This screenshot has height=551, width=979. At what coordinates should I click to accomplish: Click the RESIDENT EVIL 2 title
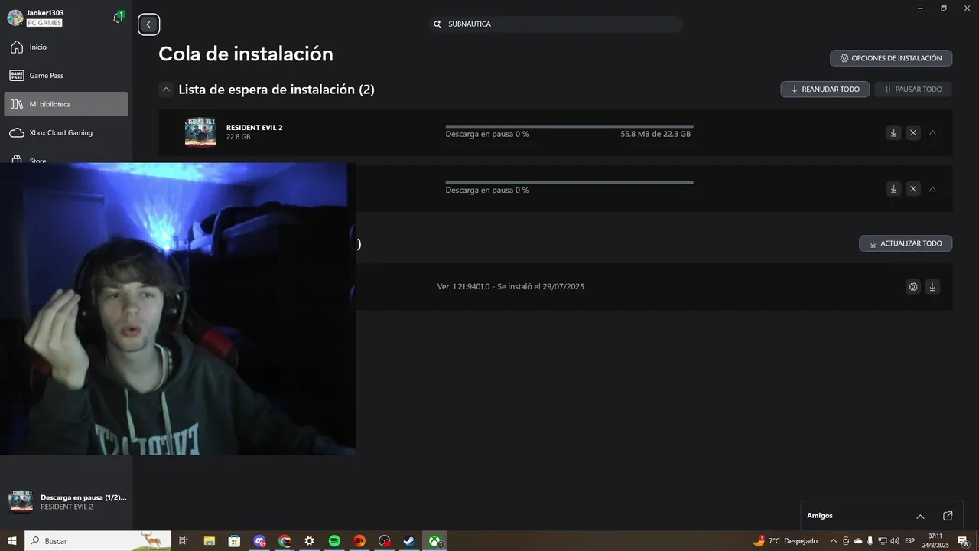[x=254, y=128]
